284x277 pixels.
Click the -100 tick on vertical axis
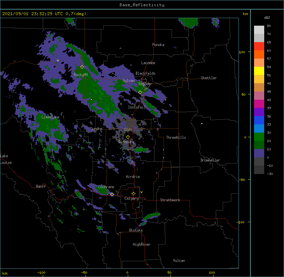click(241, 222)
